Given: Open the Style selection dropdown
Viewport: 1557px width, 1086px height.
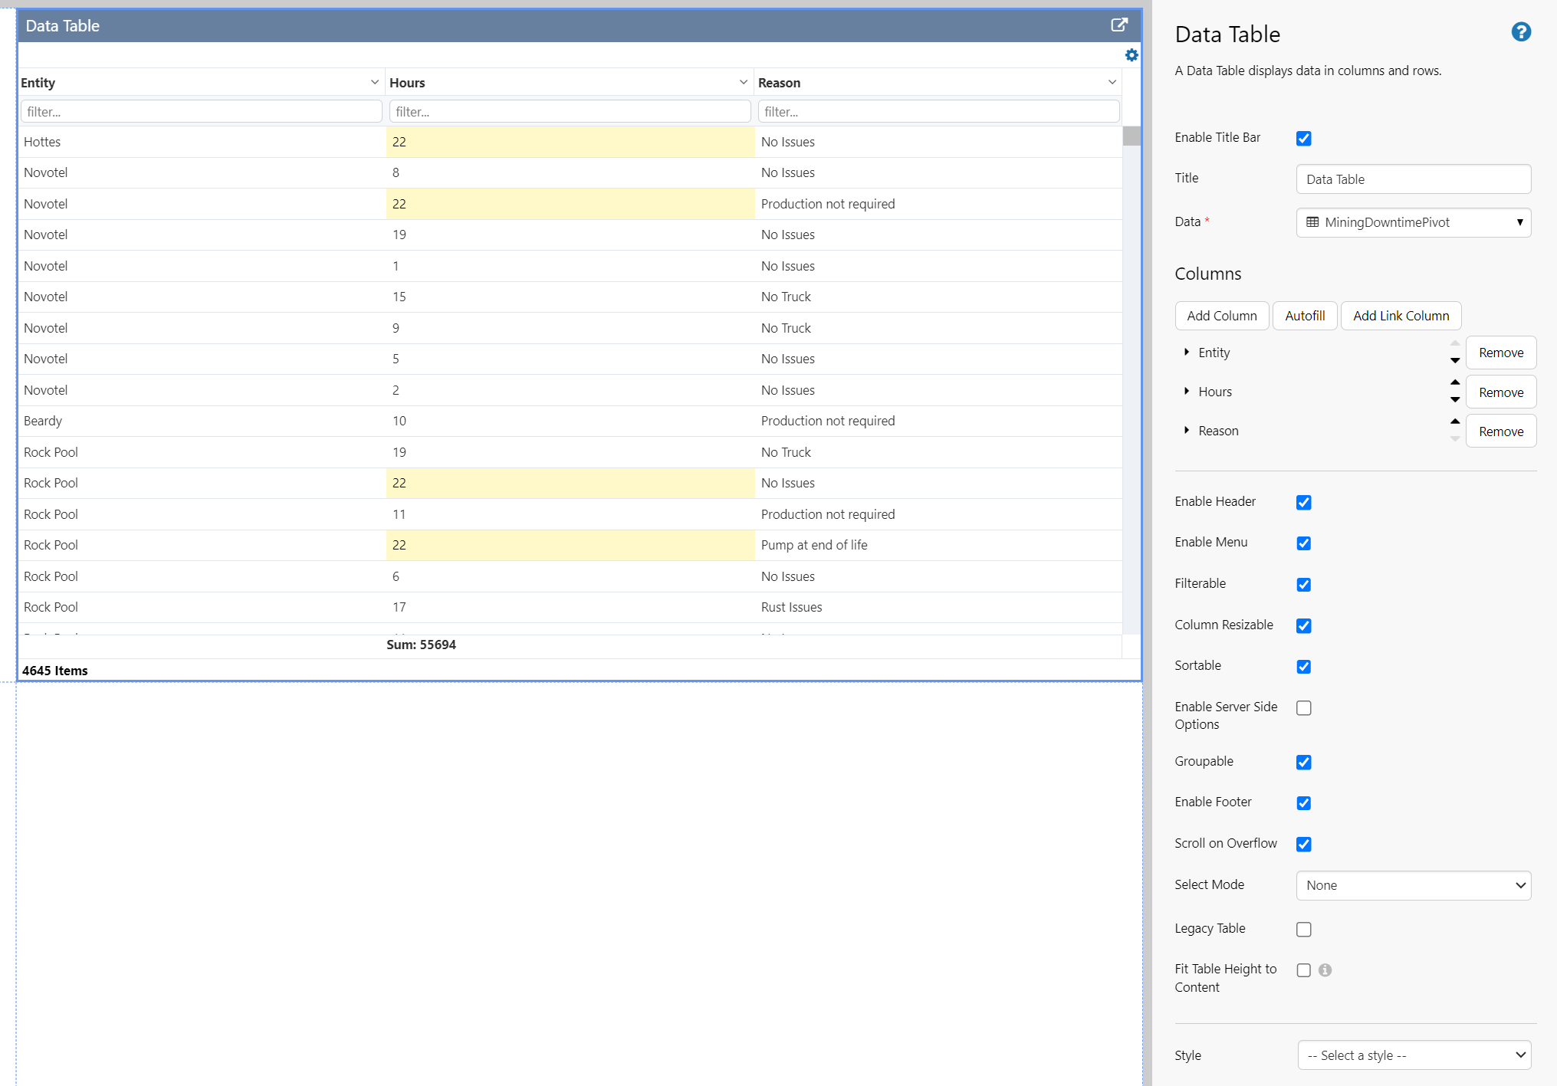Looking at the screenshot, I should (1413, 1055).
